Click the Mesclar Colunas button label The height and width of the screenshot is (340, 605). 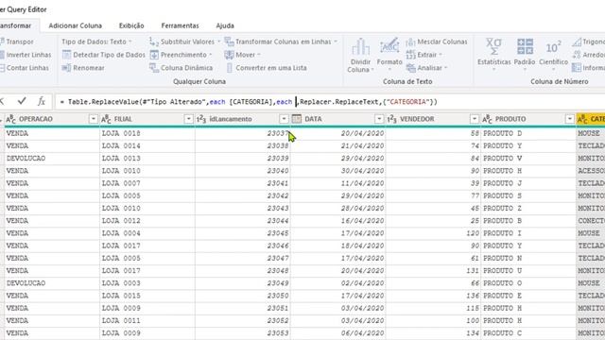tap(442, 42)
